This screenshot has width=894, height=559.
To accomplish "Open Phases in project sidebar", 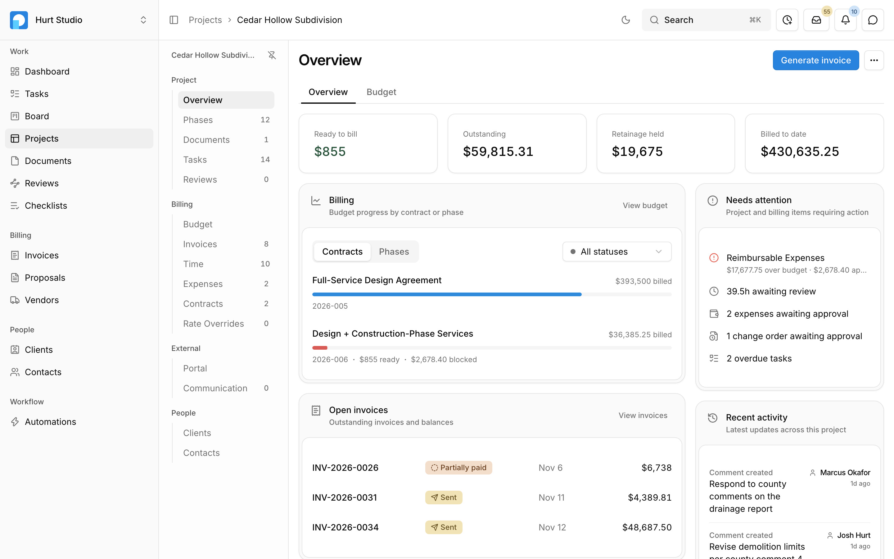I will coord(226,120).
